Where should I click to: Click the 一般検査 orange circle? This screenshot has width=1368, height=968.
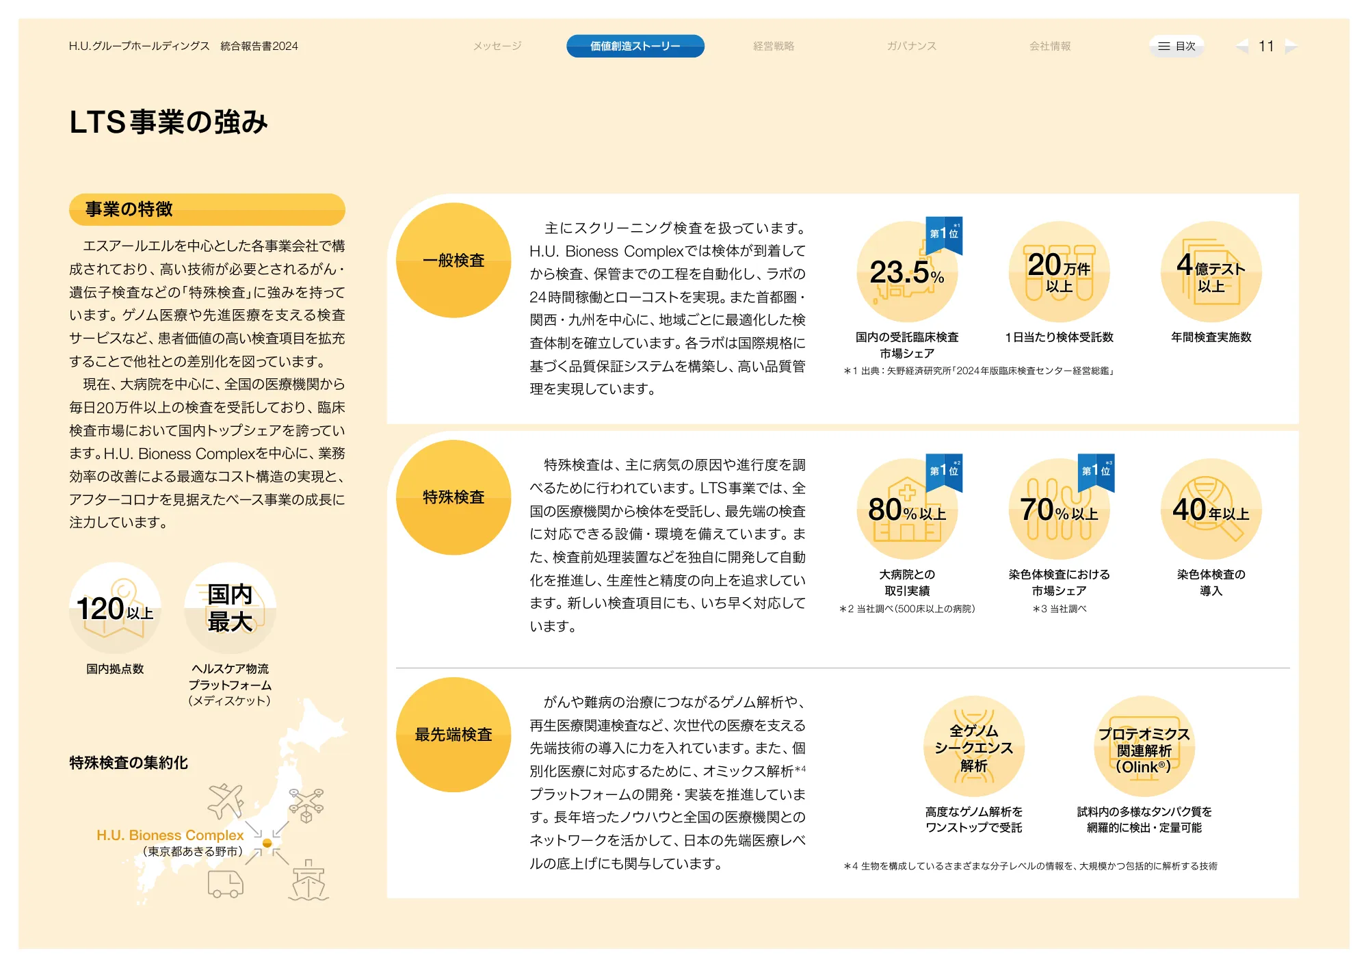453,260
